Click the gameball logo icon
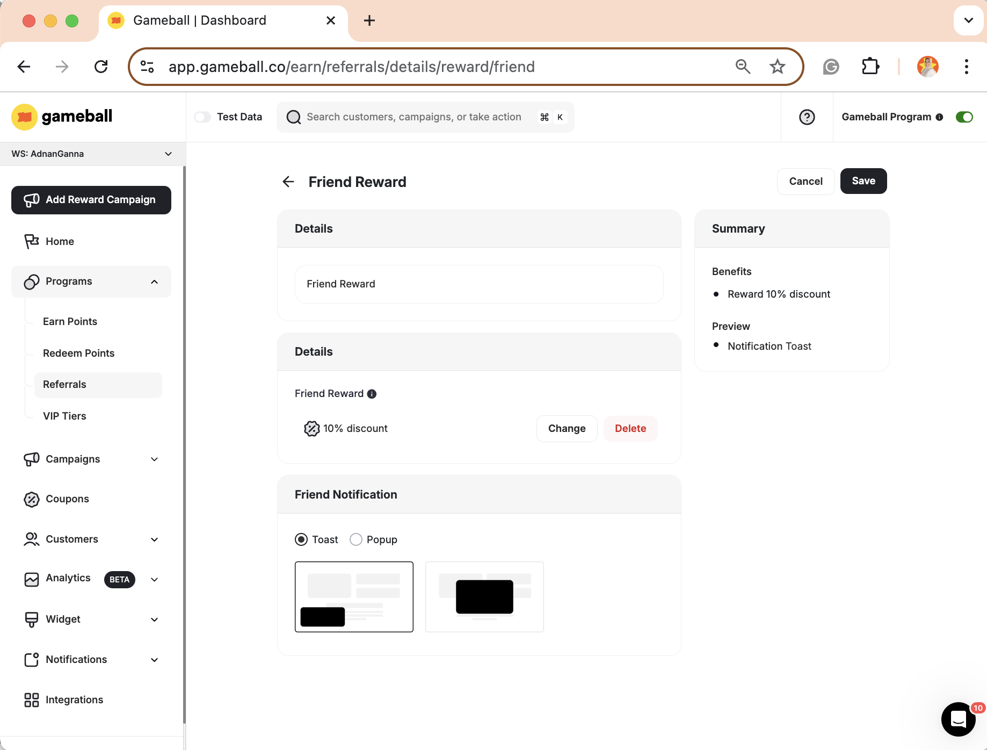The height and width of the screenshot is (750, 987). pos(24,117)
